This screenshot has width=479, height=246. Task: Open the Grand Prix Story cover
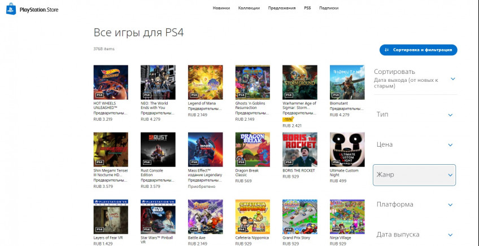pos(300,217)
